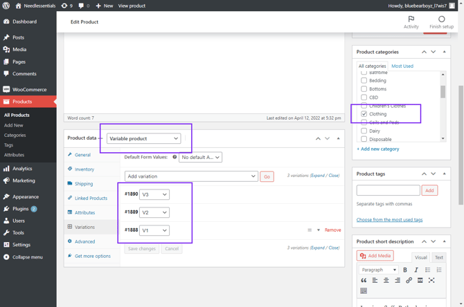Open the Activity panel icon
Screen dimensions: 464x307
pos(411,22)
